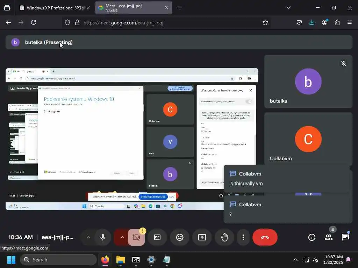
Task: Open tracking protection shield icon
Action: tap(67, 22)
